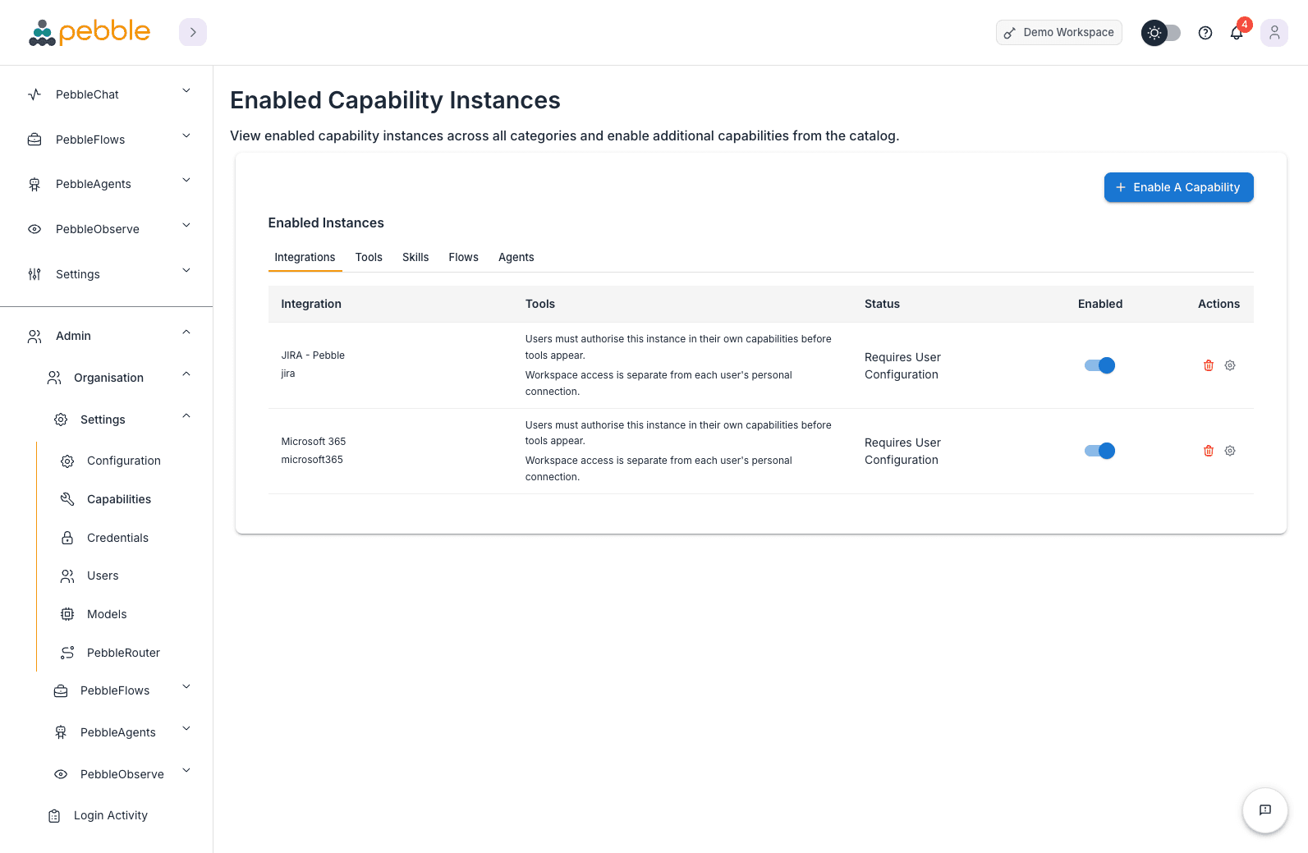This screenshot has height=853, width=1308.
Task: Click the PebbleChat pulse icon
Action: (x=34, y=94)
